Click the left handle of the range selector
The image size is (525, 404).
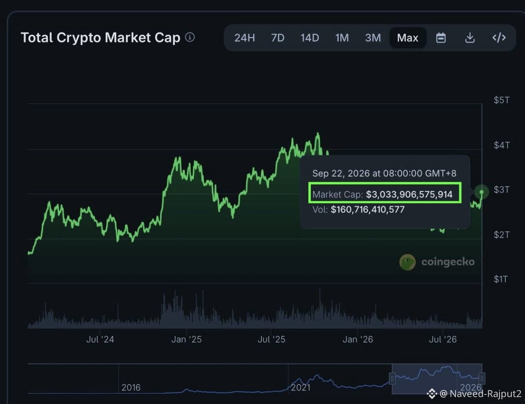[x=392, y=378]
